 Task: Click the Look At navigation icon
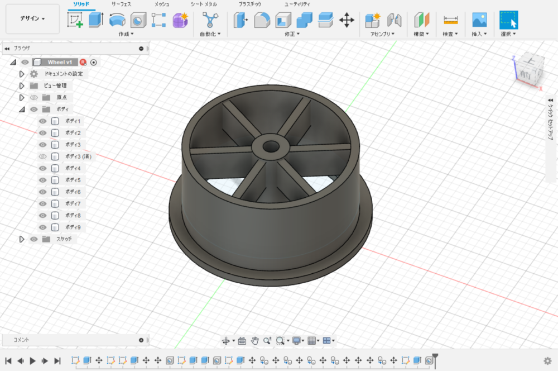pyautogui.click(x=242, y=341)
